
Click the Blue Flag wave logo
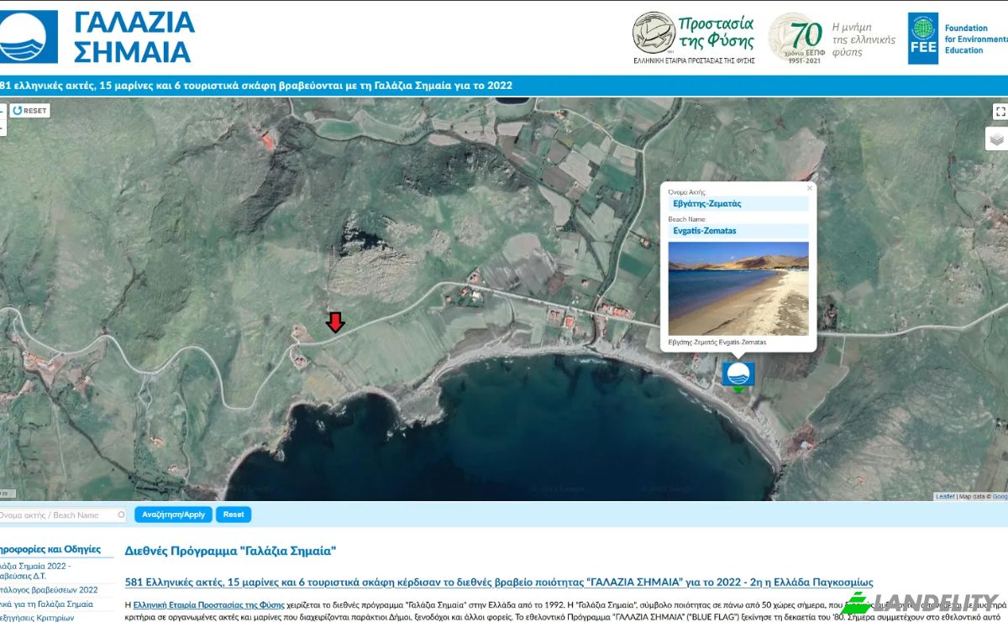[x=28, y=36]
